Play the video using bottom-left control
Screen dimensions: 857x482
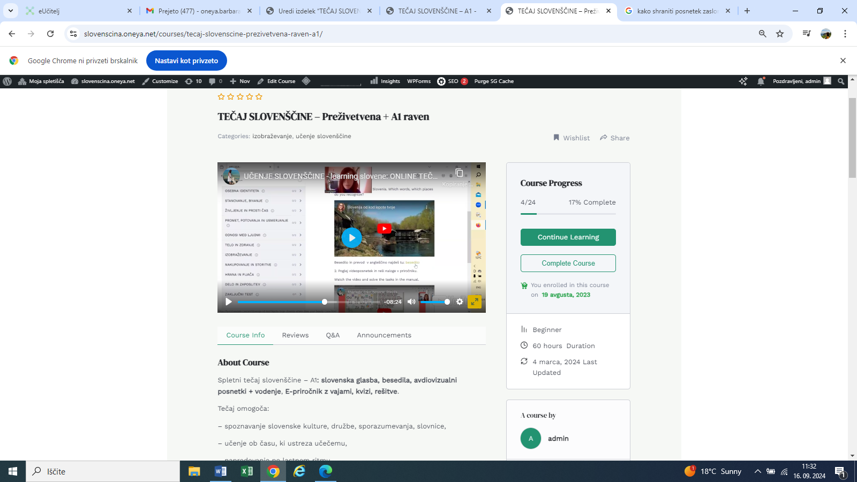pyautogui.click(x=229, y=302)
